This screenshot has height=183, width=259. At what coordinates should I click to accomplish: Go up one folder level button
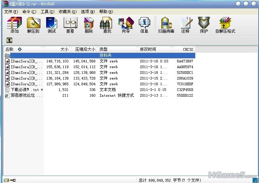[x=9, y=40]
